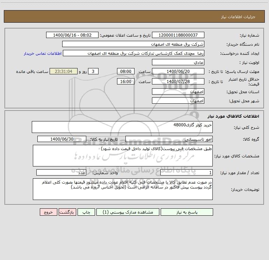
Task: Click delivery city field اصفهان
Action: 178,101
